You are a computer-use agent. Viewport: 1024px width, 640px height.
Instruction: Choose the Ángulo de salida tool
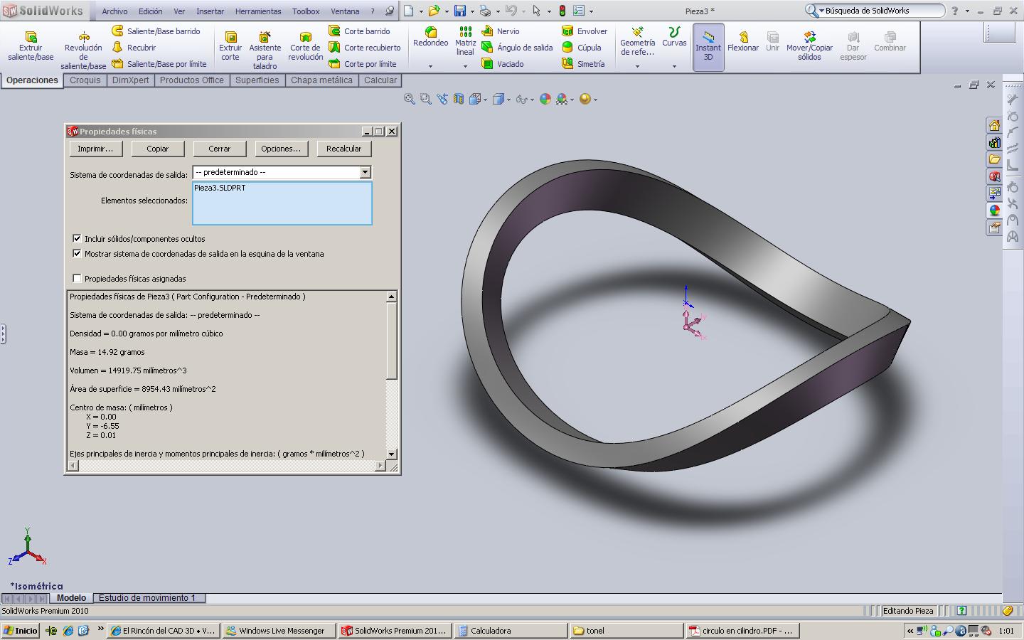point(517,48)
